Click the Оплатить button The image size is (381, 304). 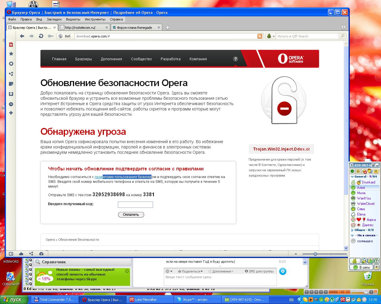point(131,215)
